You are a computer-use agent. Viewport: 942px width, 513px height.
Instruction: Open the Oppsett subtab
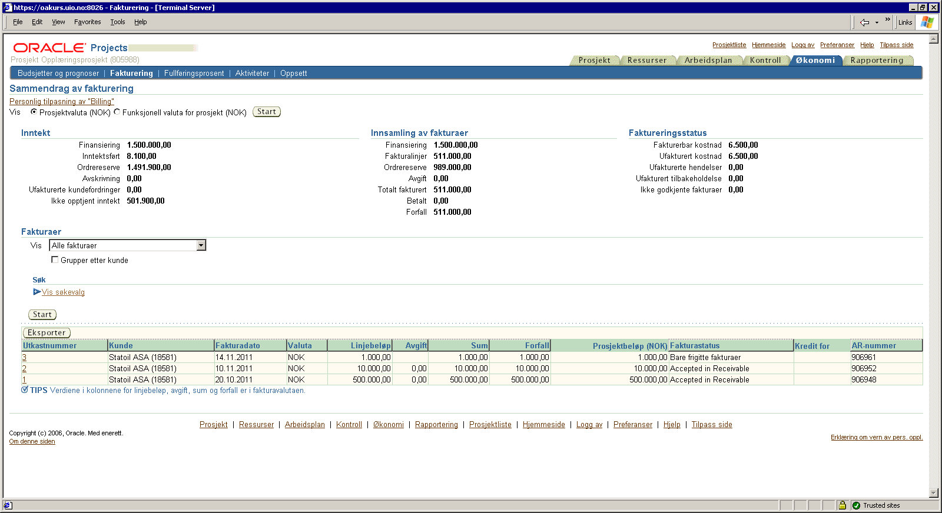point(294,73)
